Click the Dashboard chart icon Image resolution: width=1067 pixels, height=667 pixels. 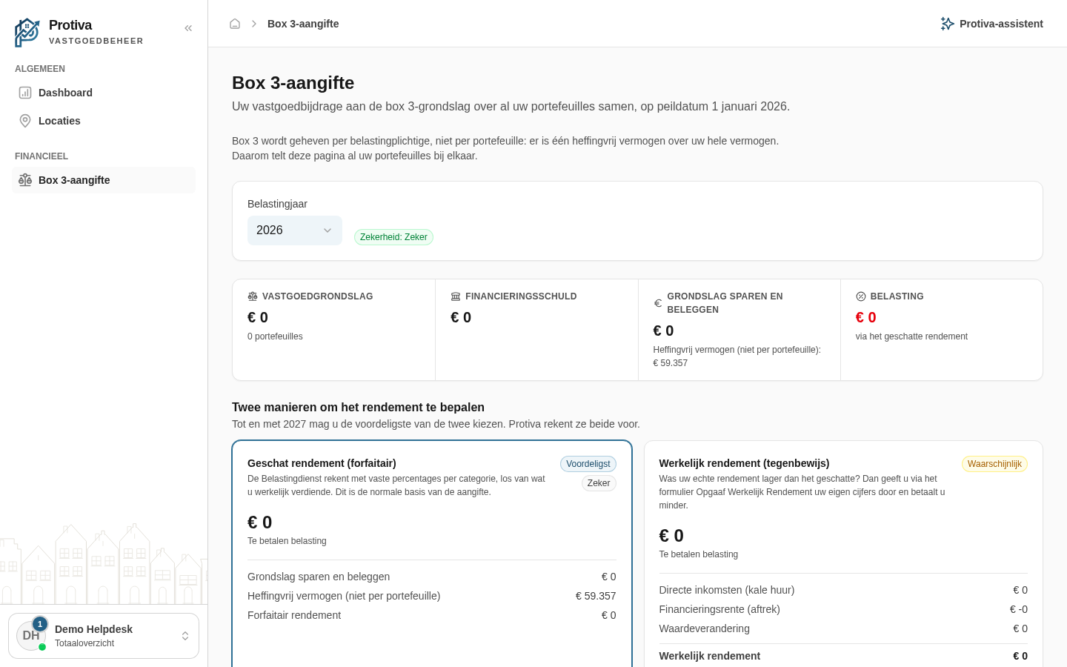pos(25,93)
